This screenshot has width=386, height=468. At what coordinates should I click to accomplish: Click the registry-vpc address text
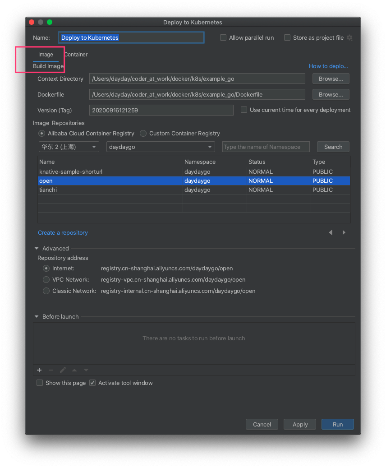173,280
